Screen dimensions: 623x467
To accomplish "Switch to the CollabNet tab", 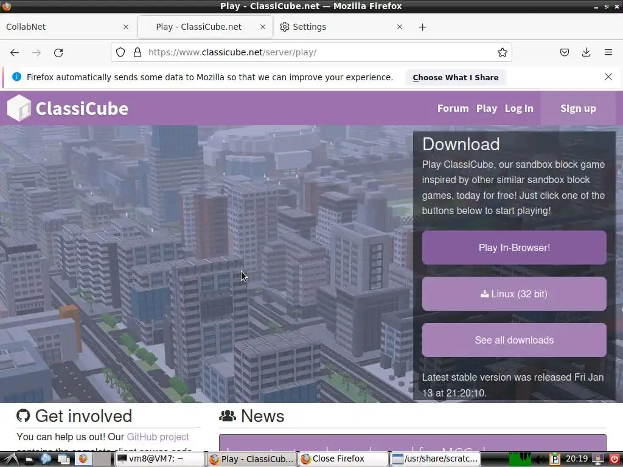I will pyautogui.click(x=68, y=27).
